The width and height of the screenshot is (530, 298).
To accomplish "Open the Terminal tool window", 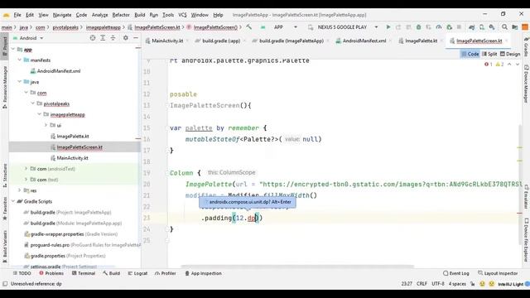I will click(x=84, y=273).
